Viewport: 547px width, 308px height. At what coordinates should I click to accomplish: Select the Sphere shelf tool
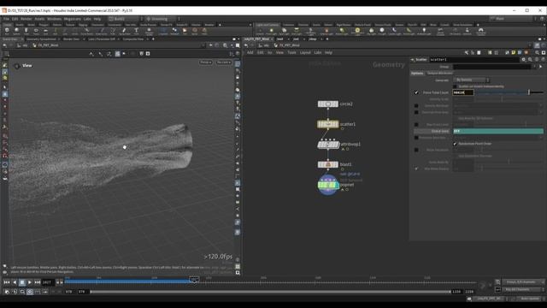pyautogui.click(x=16, y=32)
